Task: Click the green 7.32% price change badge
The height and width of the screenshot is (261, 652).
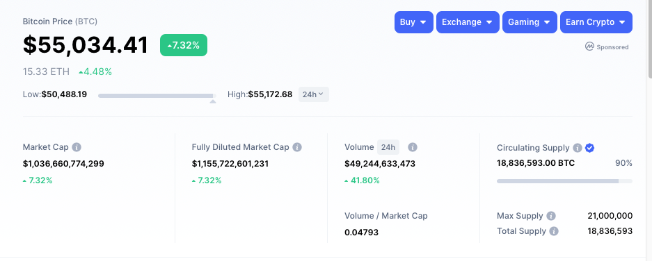Action: click(x=184, y=45)
